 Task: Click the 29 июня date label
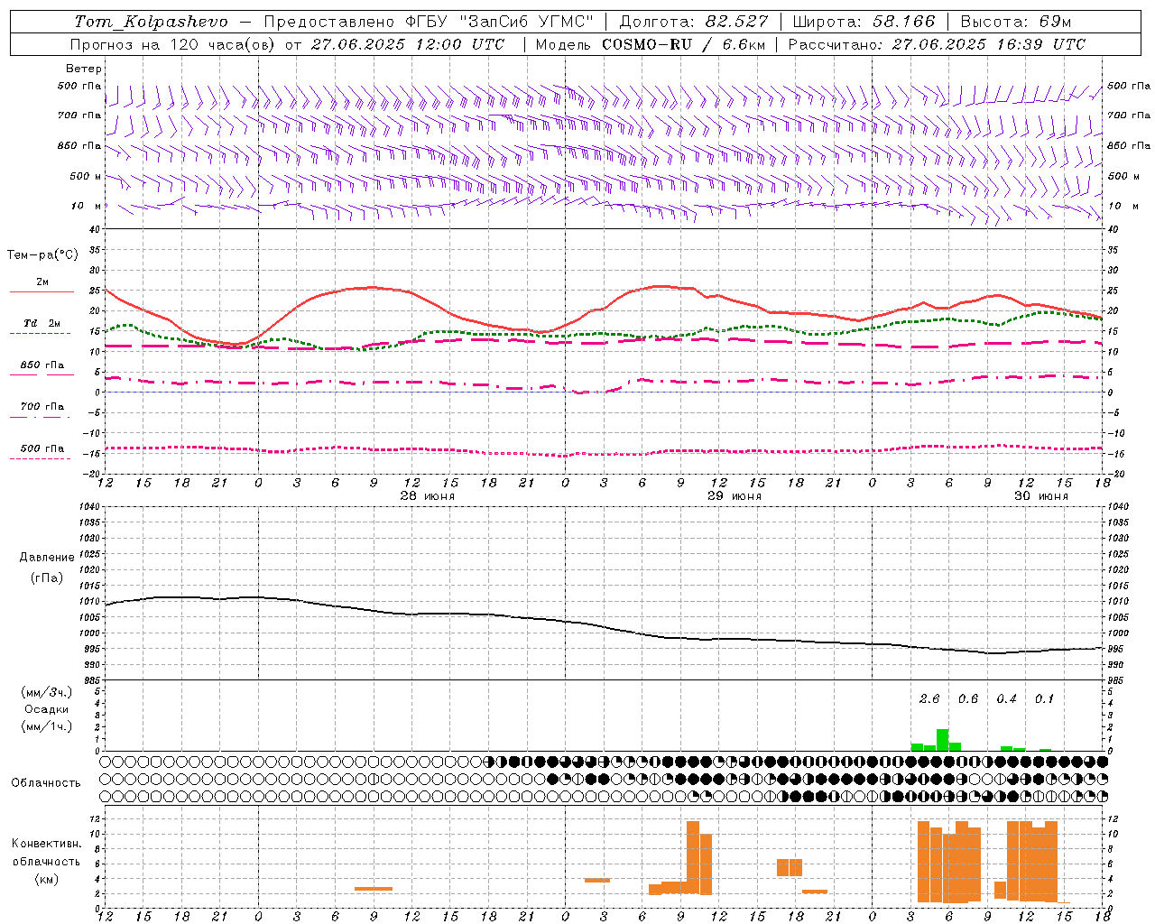734,496
